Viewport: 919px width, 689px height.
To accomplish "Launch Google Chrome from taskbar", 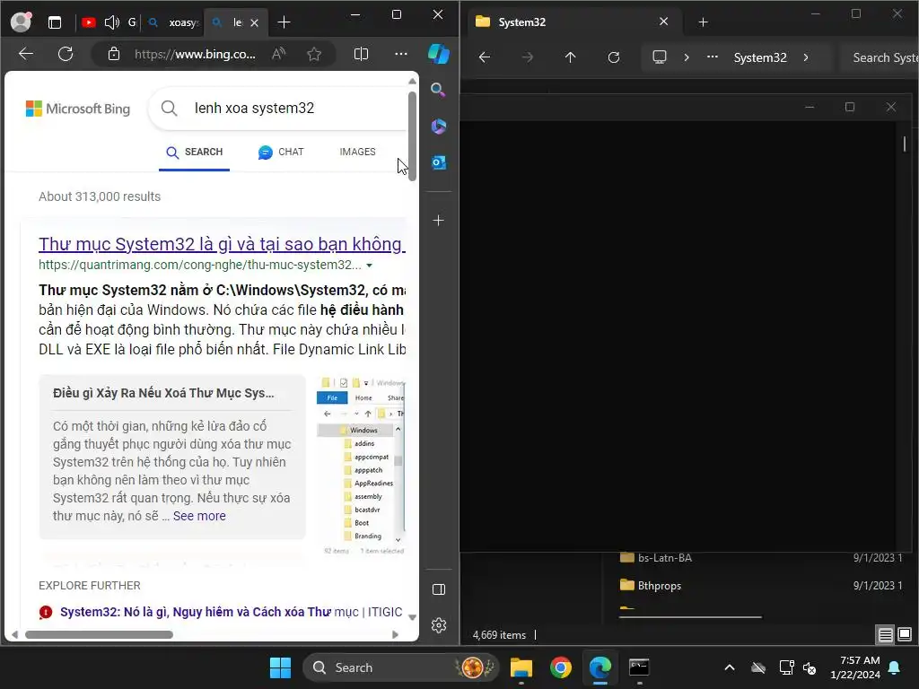I will point(561,667).
